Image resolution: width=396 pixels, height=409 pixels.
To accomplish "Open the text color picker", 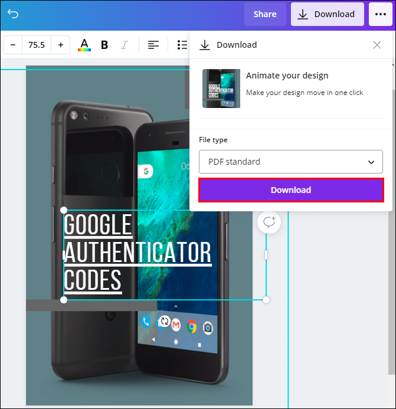I will 84,45.
